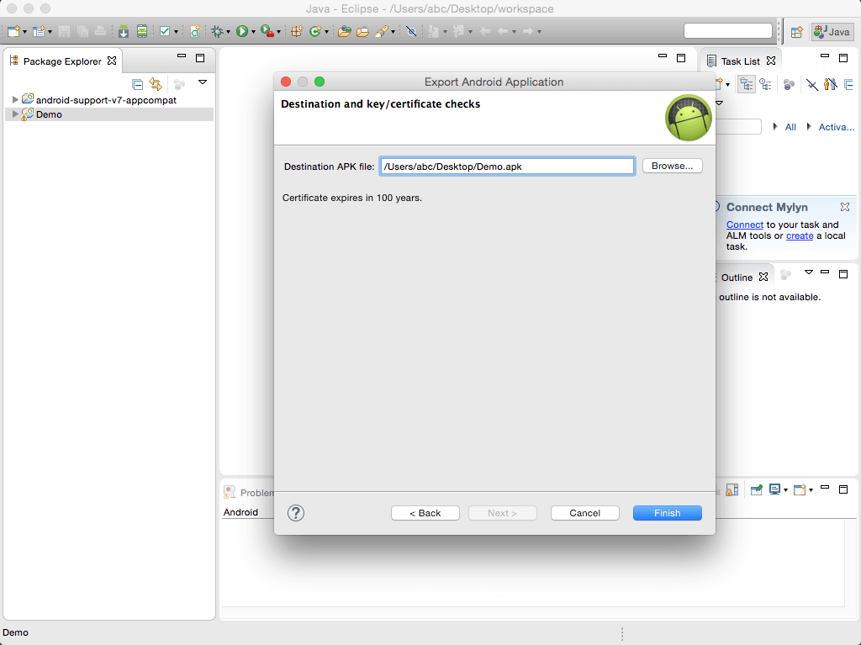Click the Run External Tools icon

click(267, 31)
